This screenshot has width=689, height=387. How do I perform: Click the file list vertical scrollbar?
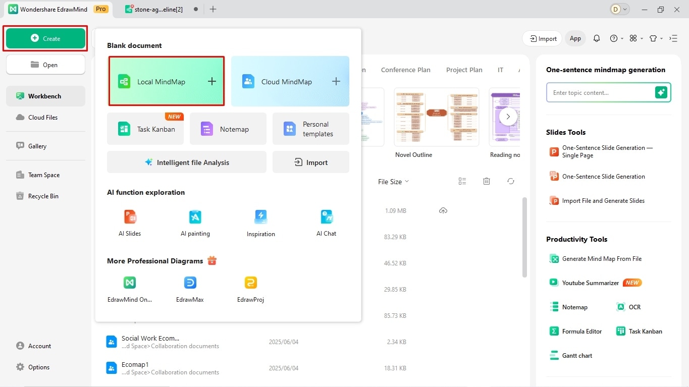tap(525, 237)
